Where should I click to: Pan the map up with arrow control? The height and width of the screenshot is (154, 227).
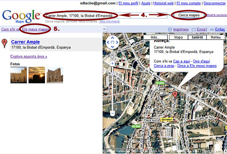coord(113,38)
